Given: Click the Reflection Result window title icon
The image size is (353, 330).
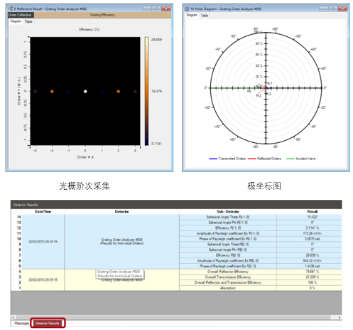Looking at the screenshot, I should pos(11,9).
